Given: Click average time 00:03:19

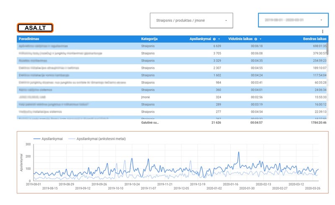Looking at the screenshot, I should (x=257, y=104).
